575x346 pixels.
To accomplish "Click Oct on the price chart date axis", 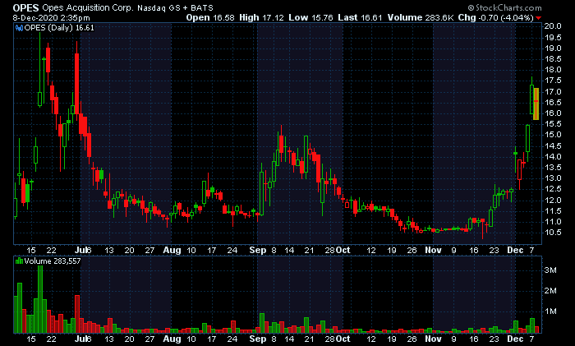I will point(343,250).
